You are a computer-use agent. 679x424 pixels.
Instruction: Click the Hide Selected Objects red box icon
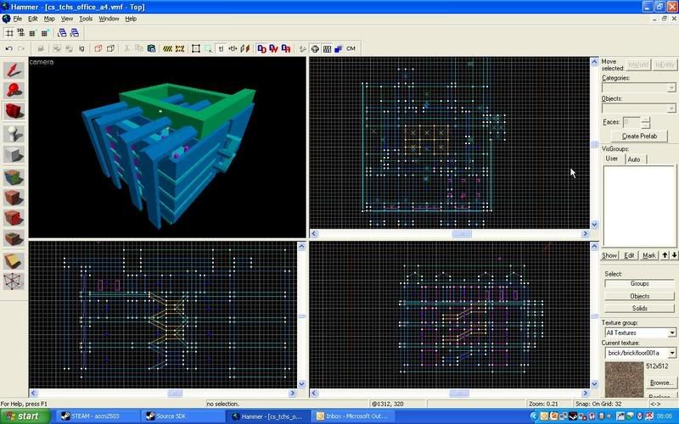tap(98, 48)
